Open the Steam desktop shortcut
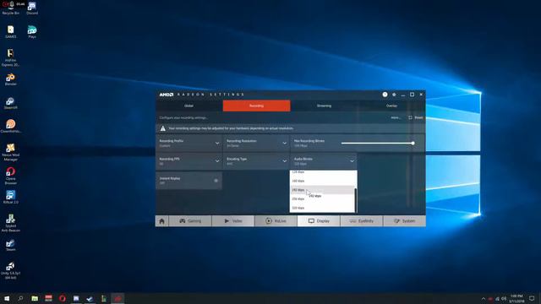 tap(11, 245)
